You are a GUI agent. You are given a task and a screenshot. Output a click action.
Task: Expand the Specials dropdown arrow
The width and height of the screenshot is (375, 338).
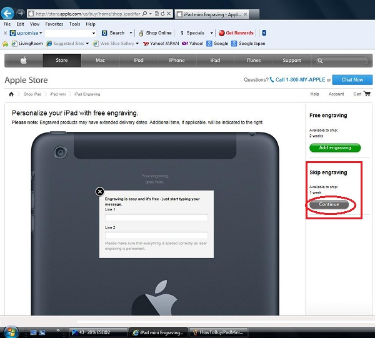pos(212,33)
